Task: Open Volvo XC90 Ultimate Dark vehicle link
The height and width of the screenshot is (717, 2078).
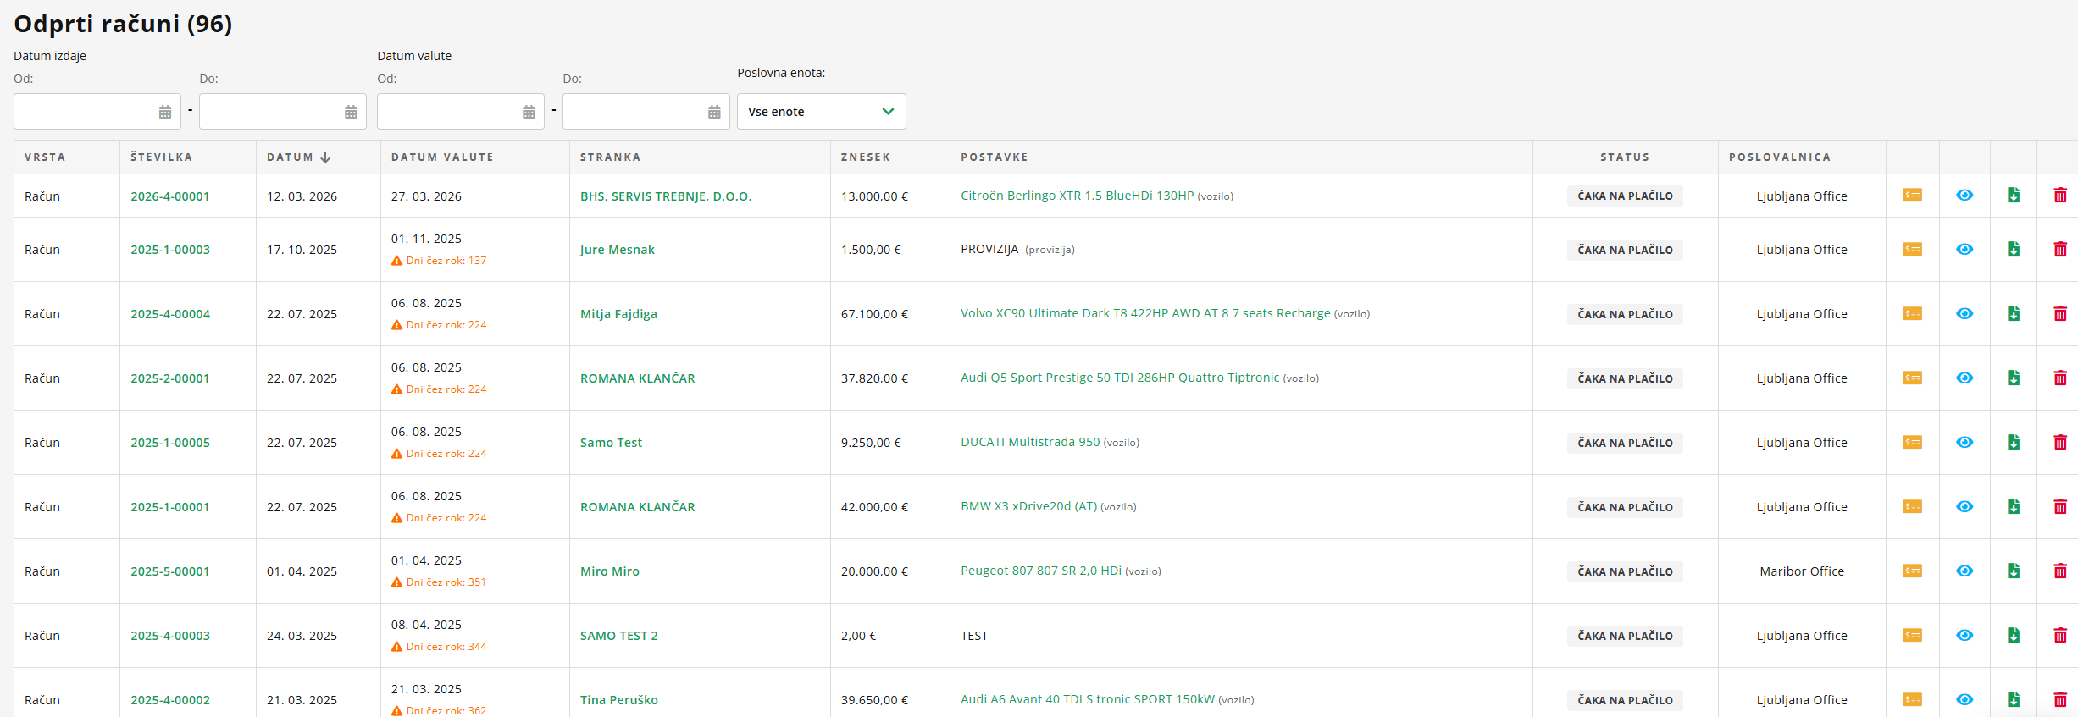Action: point(1144,313)
